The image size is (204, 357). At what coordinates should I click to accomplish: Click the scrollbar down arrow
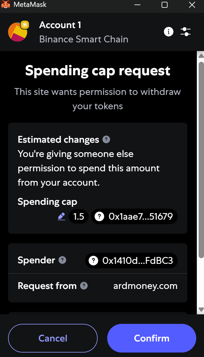[201, 309]
